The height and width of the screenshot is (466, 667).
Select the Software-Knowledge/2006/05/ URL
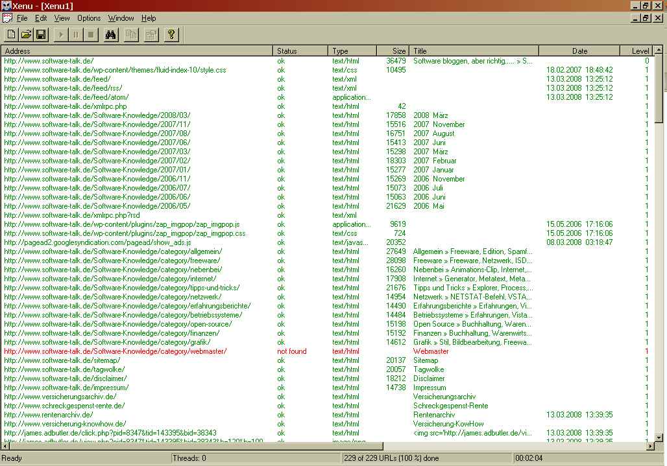97,206
